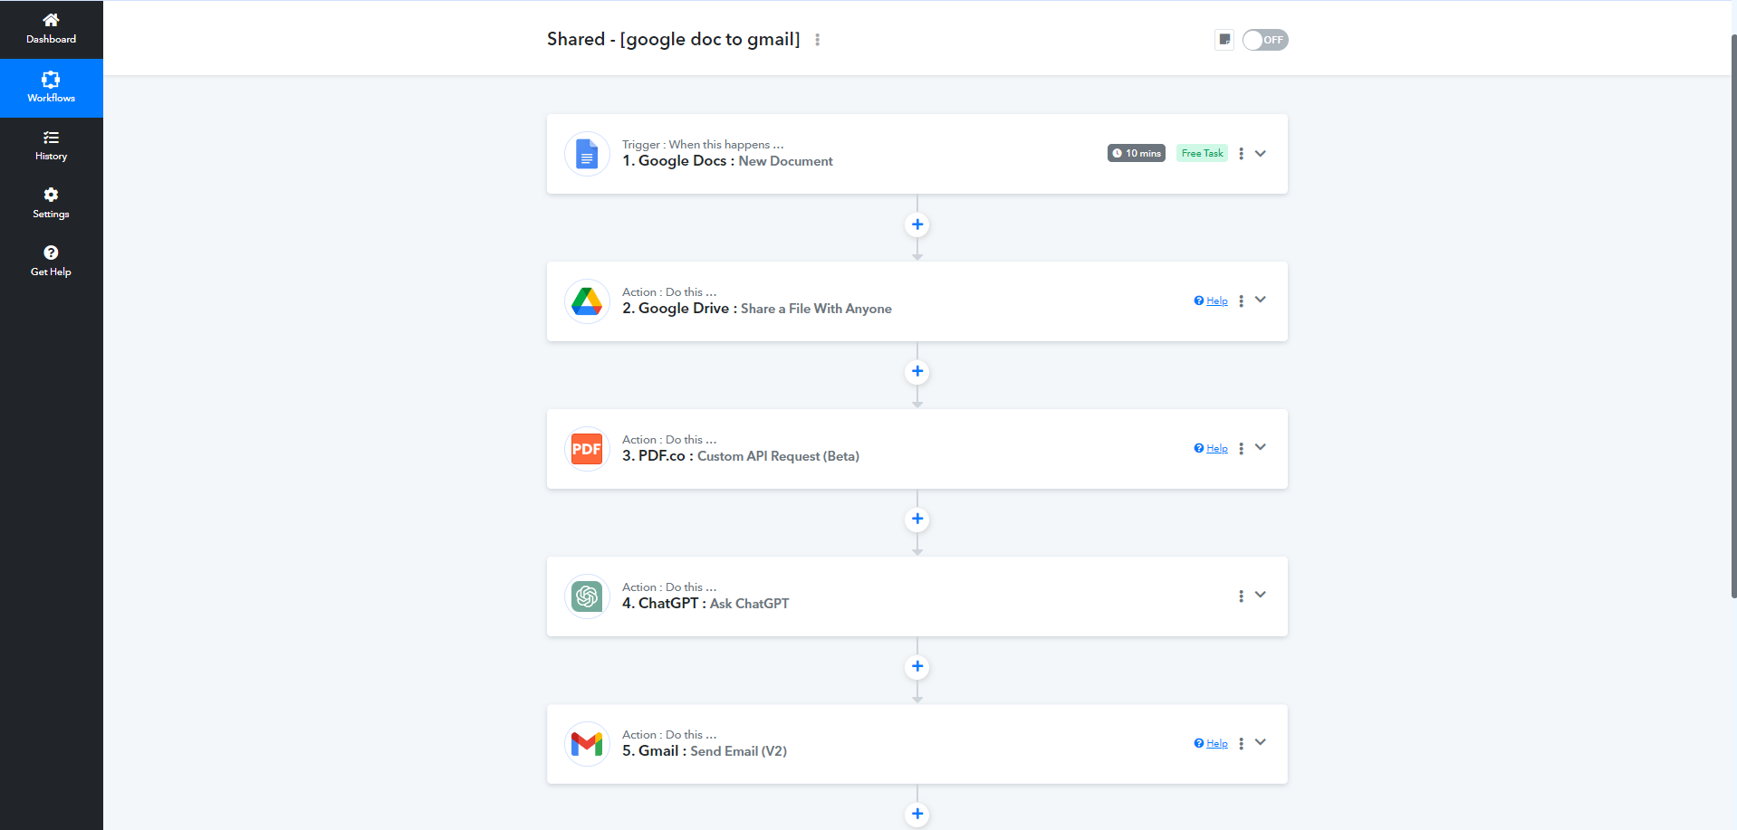Click '4. ChatGPT : Ask ChatGPT' text
This screenshot has width=1737, height=830.
click(x=705, y=604)
